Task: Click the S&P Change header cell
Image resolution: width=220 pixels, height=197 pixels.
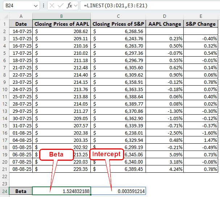Action: [x=200, y=24]
